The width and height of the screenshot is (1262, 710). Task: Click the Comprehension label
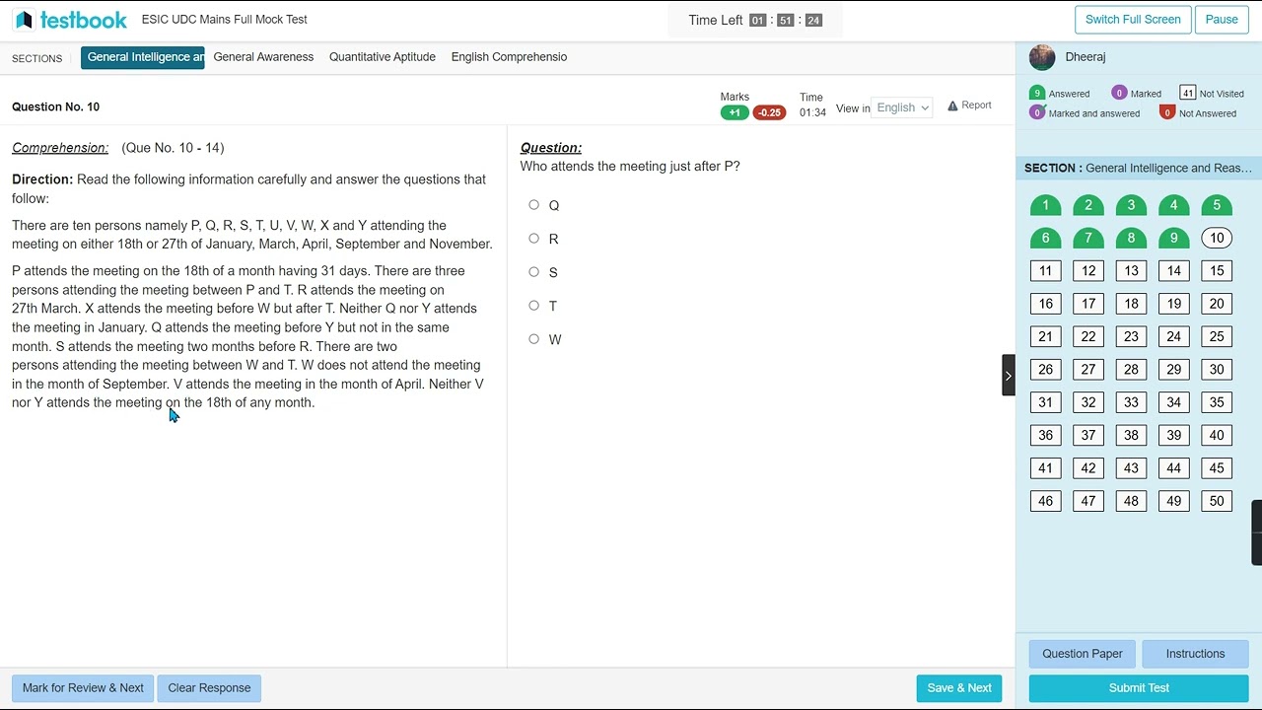60,148
